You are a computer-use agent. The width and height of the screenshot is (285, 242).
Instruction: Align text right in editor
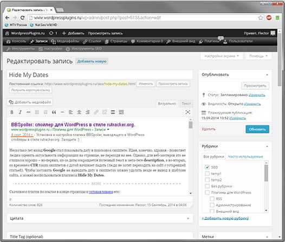[x=88, y=112]
